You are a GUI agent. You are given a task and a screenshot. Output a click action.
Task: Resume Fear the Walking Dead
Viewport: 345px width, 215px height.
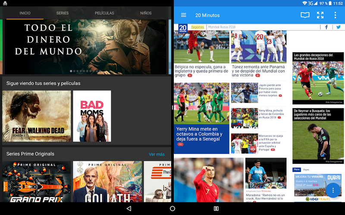pos(37,116)
